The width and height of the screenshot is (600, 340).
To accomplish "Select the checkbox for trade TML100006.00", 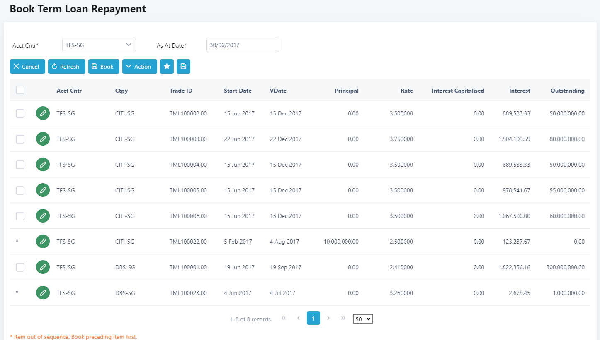I will click(20, 216).
